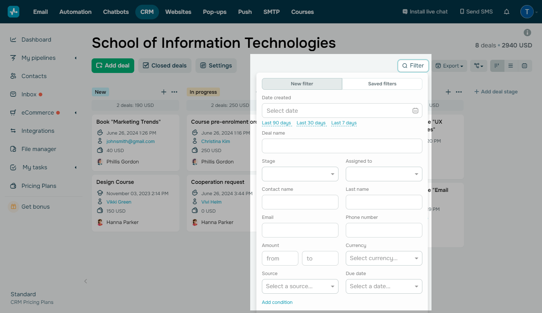Open the Automation menu in top navigation
This screenshot has width=542, height=313.
(x=76, y=12)
